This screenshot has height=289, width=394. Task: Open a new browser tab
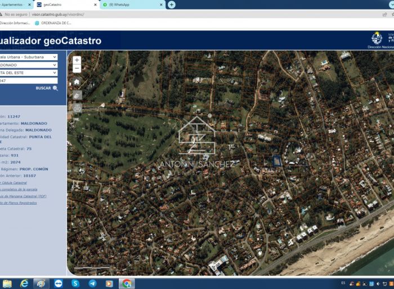tap(172, 4)
